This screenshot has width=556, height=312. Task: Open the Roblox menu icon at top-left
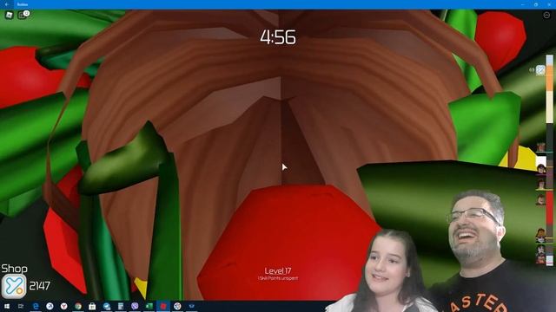point(9,15)
